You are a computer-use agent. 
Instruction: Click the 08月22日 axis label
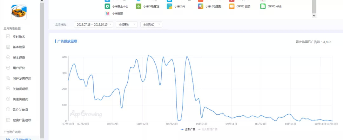pyautogui.click(x=172, y=124)
